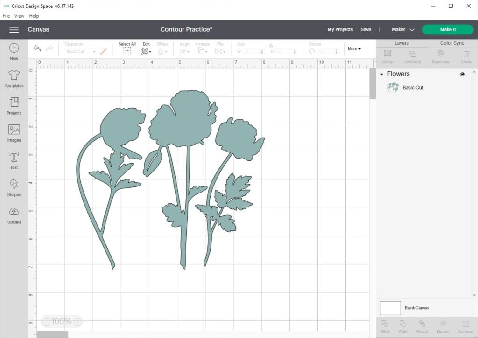
Task: Open the Maker machine dropdown
Action: coord(403,29)
